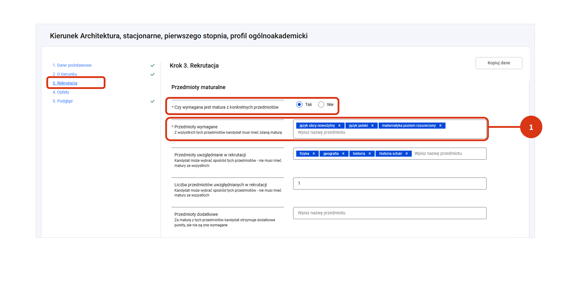Click the 'Kopiuj dane' button
Screen dimensions: 570x282
[499, 63]
